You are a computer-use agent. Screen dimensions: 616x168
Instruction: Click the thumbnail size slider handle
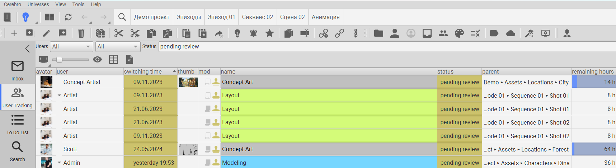pos(59,60)
